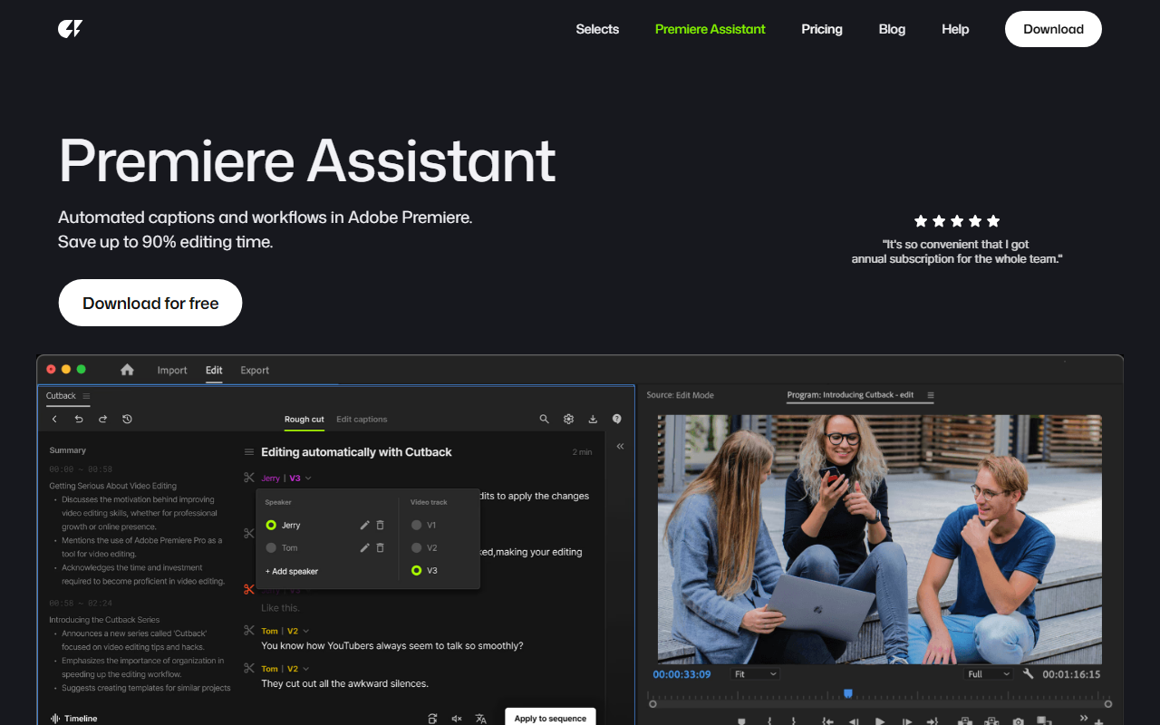1160x725 pixels.
Task: Click the video preview in the Program monitor
Action: [880, 539]
